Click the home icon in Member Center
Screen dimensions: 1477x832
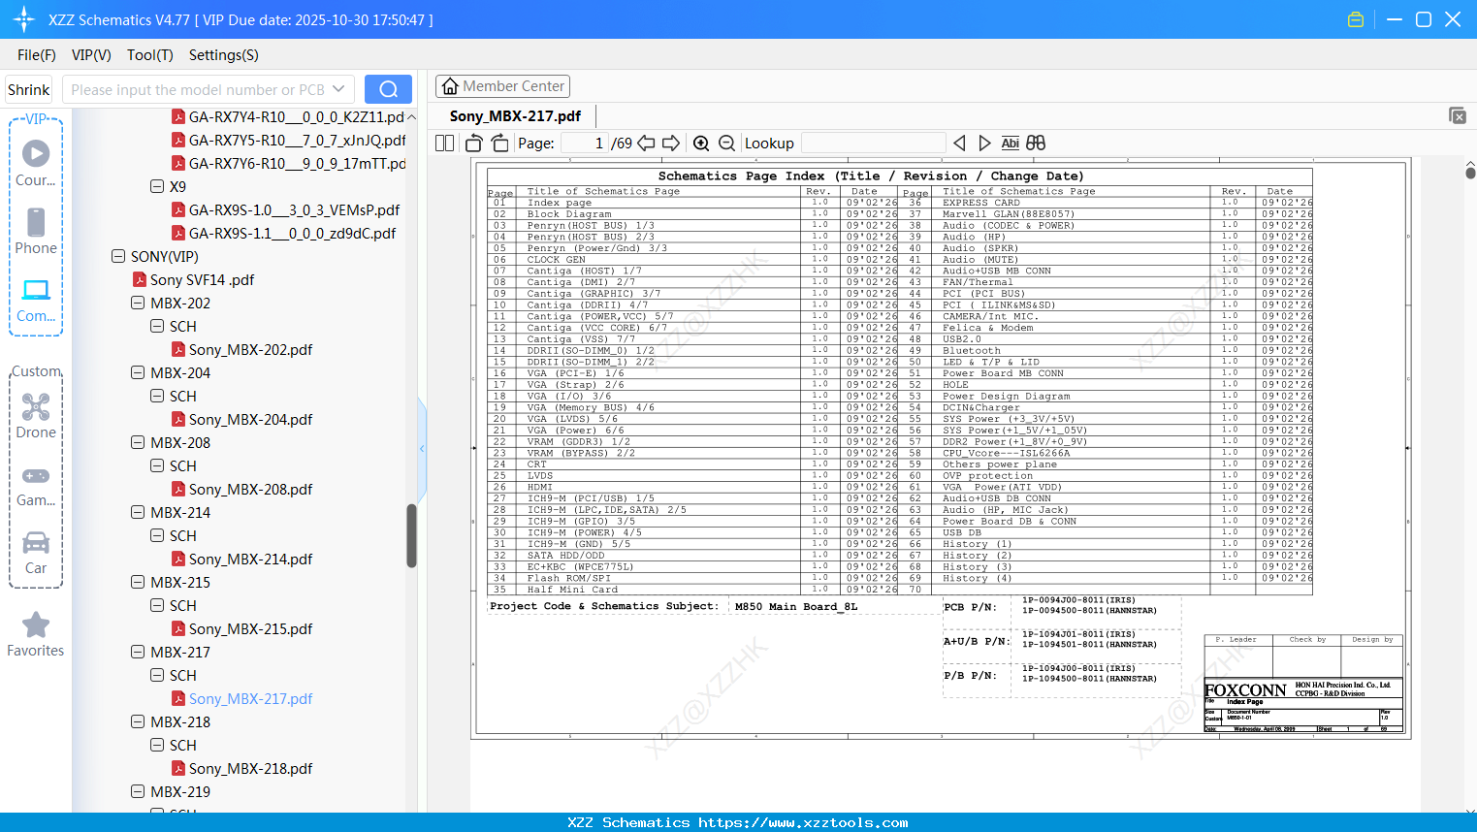(x=450, y=86)
